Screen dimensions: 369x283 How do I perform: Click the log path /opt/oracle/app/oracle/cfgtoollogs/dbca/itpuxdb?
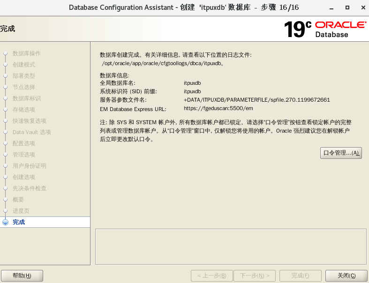click(x=162, y=63)
